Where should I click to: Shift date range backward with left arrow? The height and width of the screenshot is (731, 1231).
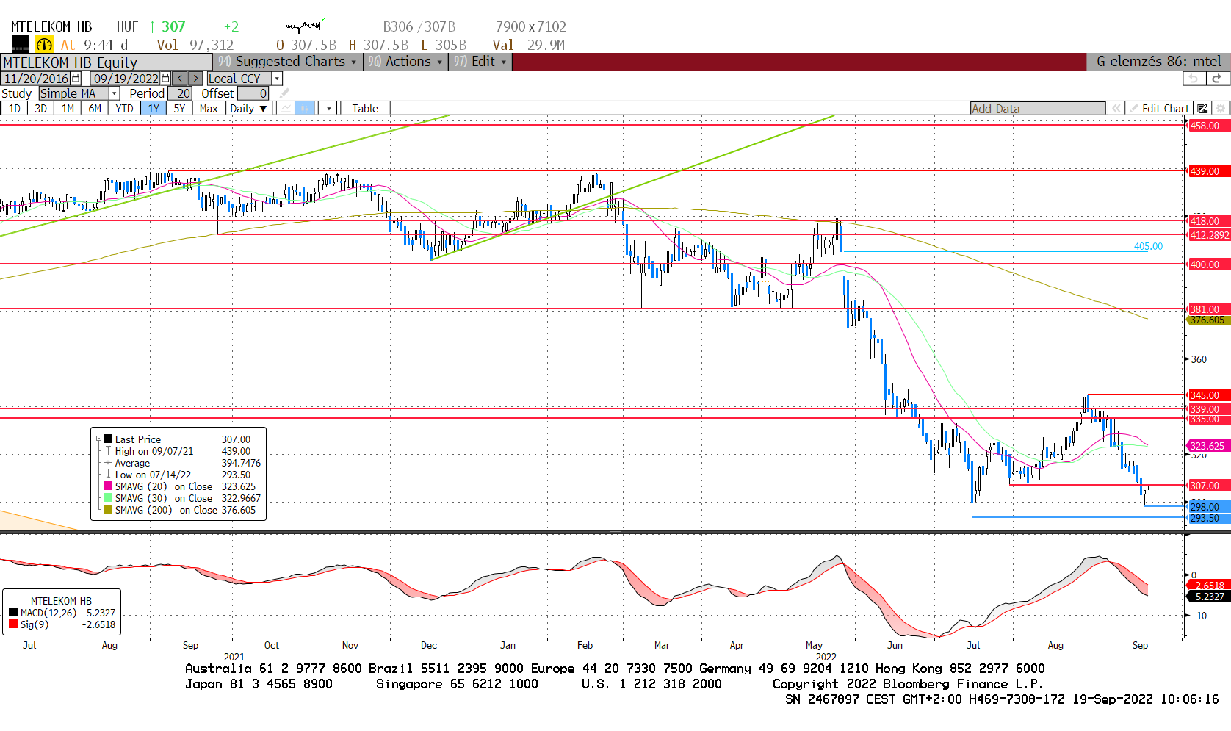click(x=180, y=79)
